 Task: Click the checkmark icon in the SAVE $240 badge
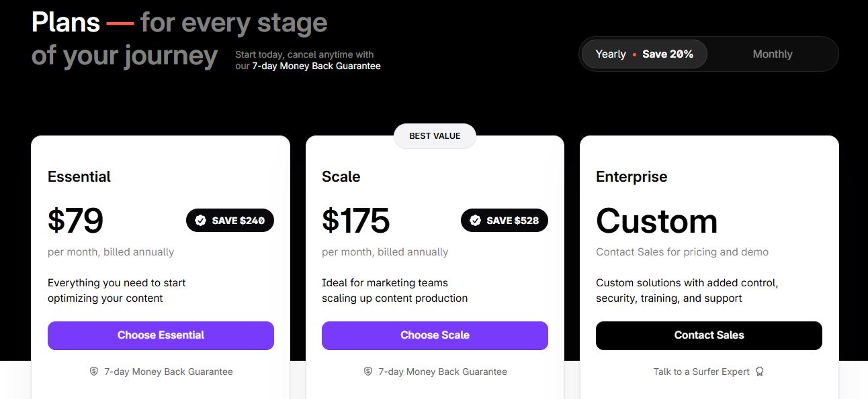[200, 221]
